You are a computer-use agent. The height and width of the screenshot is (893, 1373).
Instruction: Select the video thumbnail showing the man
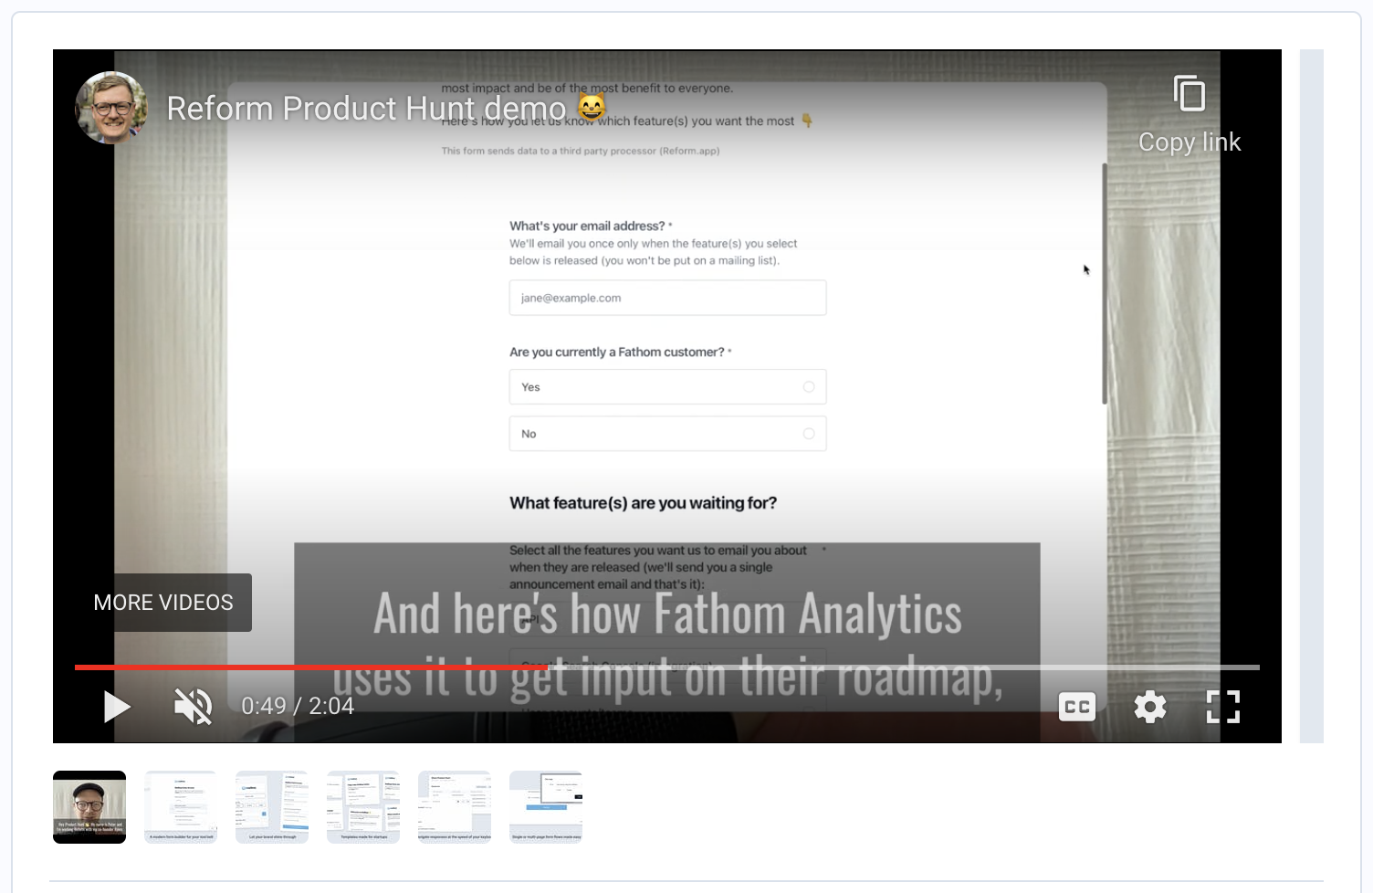point(89,807)
